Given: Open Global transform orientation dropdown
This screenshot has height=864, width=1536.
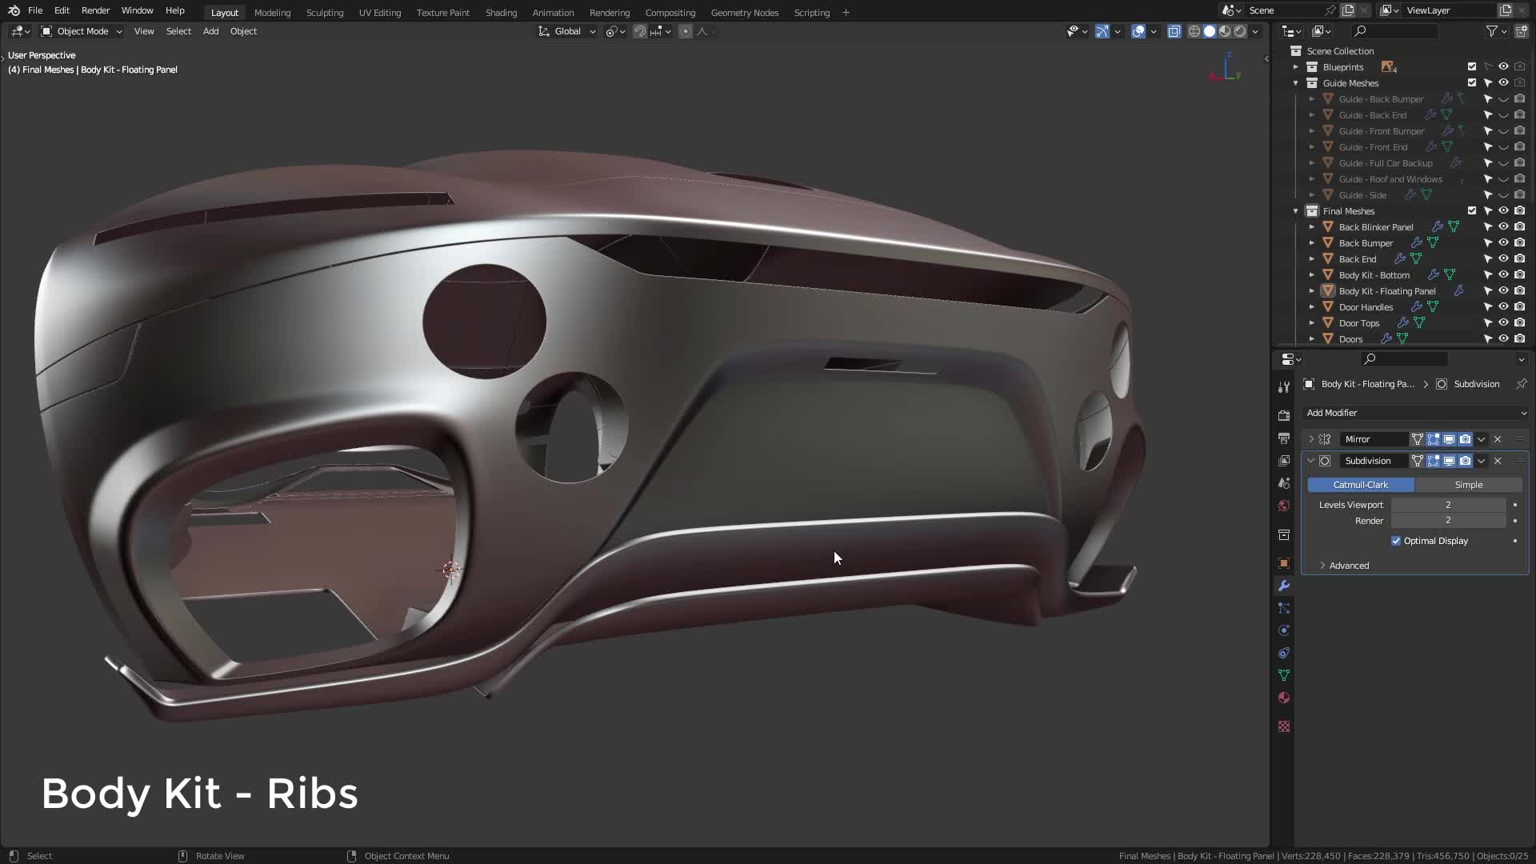Looking at the screenshot, I should coord(566,31).
